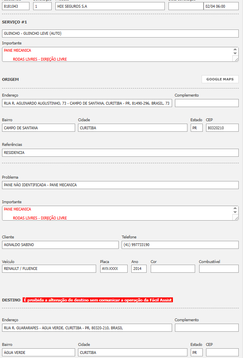Focus the destination Endereço field
244x358 pixels.
click(86, 328)
